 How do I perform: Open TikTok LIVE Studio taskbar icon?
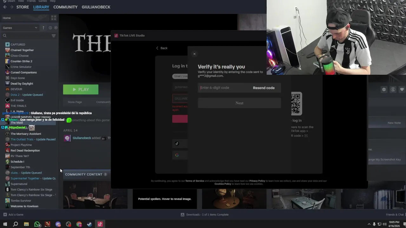click(100, 224)
